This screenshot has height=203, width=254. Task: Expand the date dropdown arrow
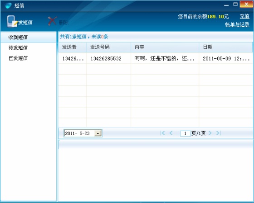pos(98,133)
